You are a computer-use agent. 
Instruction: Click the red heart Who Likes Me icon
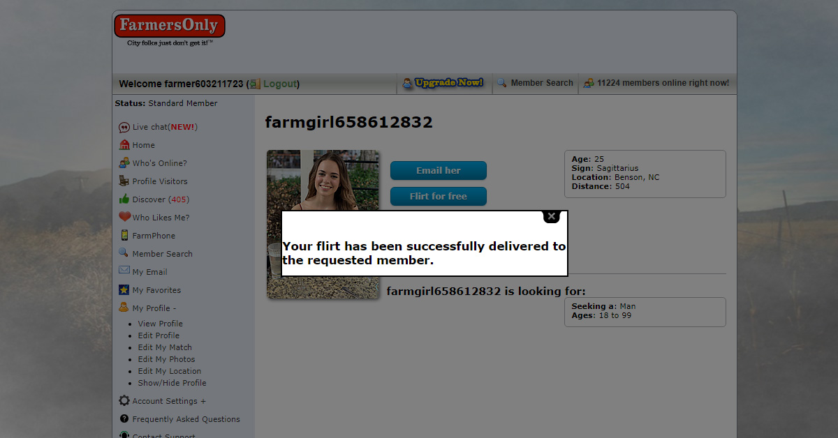124,217
